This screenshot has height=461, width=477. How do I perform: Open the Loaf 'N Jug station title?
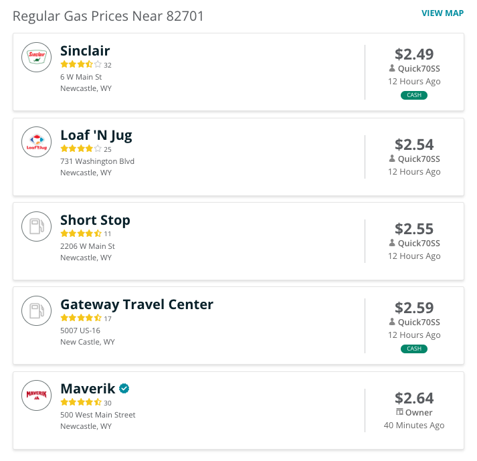coord(96,135)
